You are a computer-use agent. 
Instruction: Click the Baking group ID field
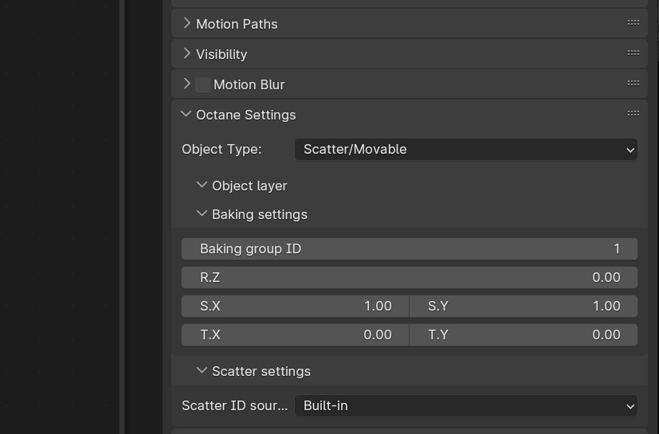tap(409, 248)
